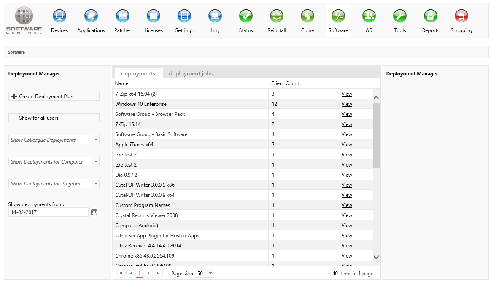491x282 pixels.
Task: Click the Reinstall icon
Action: (277, 17)
